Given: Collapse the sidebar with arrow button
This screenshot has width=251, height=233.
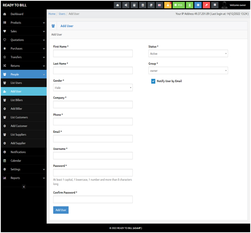Looking at the screenshot, I should [24, 187].
